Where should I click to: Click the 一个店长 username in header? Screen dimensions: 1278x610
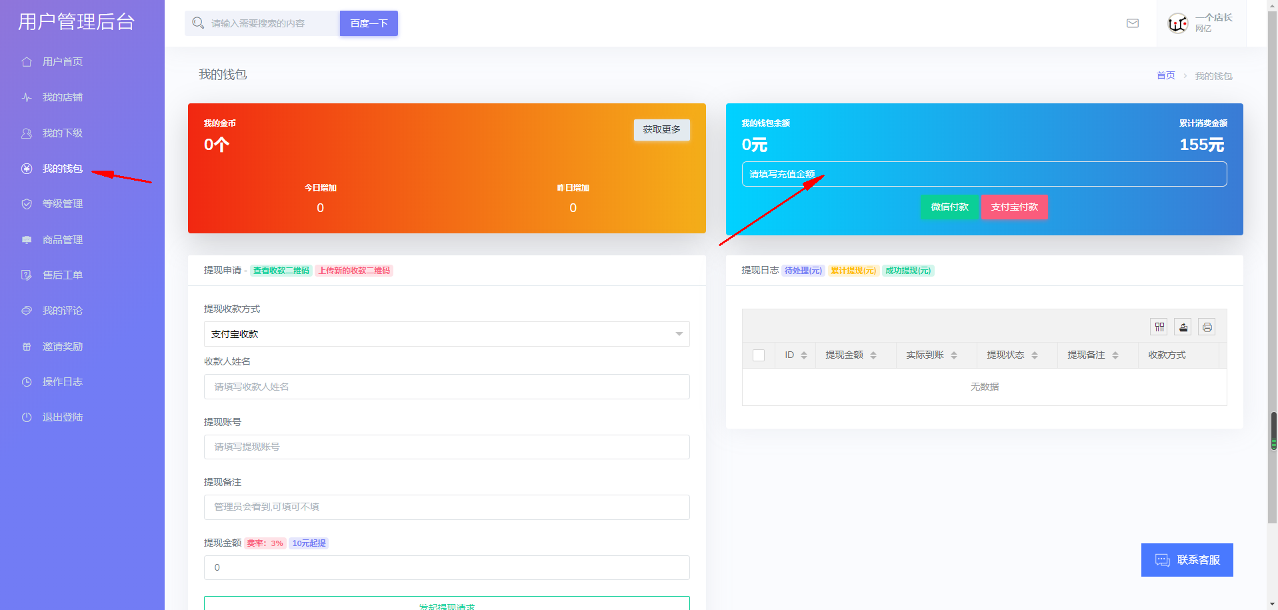coord(1213,17)
